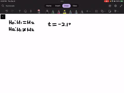
Task: Tap the Wi-Fi status icon
Action: 112,1
